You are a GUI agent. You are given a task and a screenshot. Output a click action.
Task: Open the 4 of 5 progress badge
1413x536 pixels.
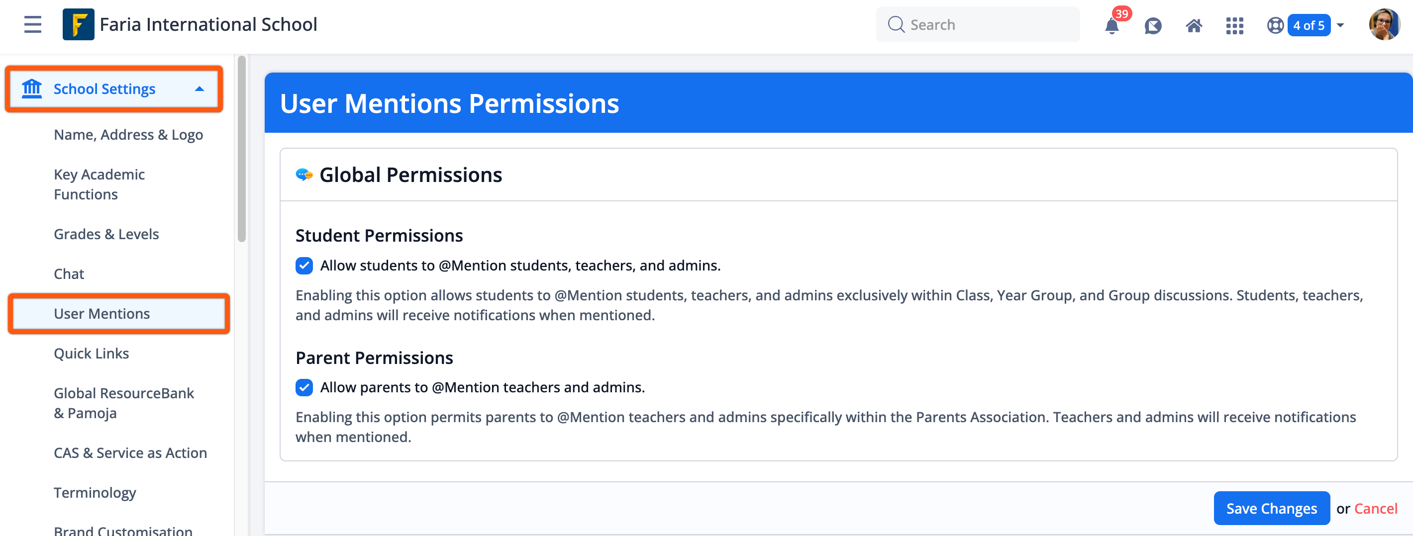1308,26
